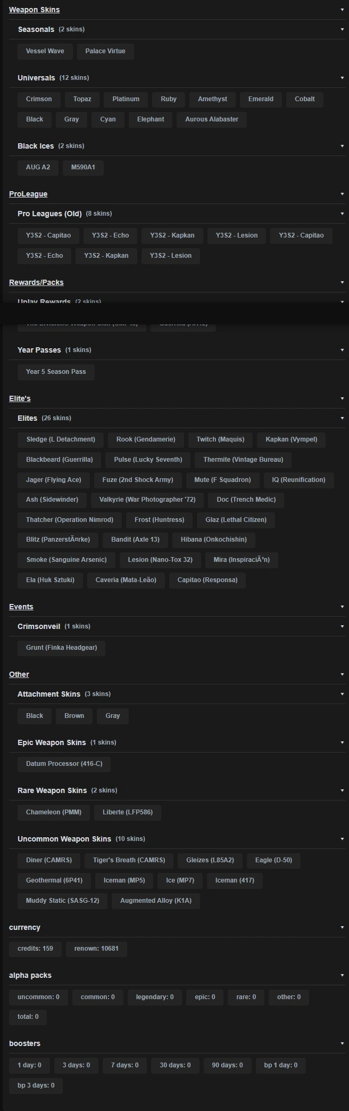The width and height of the screenshot is (349, 1111).
Task: Click the renown: 10681 currency tag
Action: pos(96,949)
